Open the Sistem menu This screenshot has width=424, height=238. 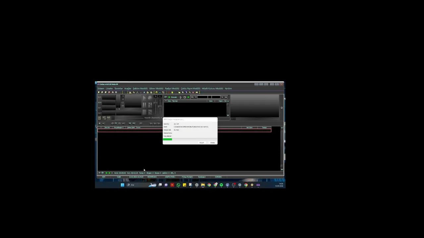tap(101, 89)
